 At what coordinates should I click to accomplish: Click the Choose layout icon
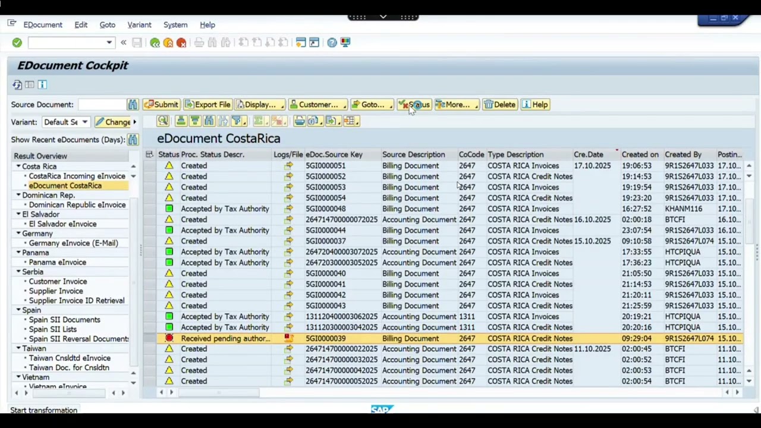351,121
